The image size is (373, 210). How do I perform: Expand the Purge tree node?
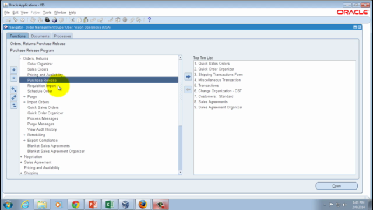[x=24, y=97]
